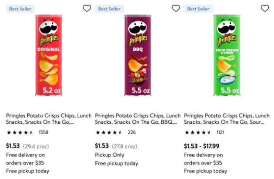Click the $1.53 price at 27.8 ¢/oz
This screenshot has width=274, height=179.
102,146
